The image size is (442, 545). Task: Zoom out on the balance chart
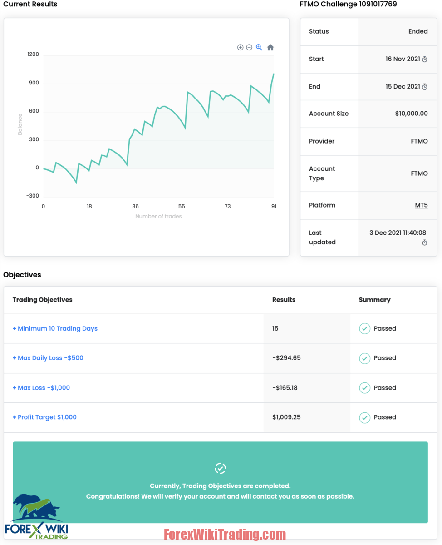point(249,47)
